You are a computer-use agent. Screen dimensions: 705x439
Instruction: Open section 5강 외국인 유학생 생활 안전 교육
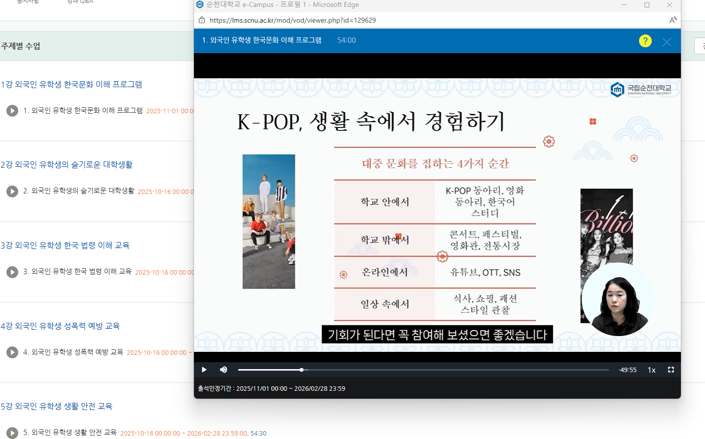click(x=57, y=406)
